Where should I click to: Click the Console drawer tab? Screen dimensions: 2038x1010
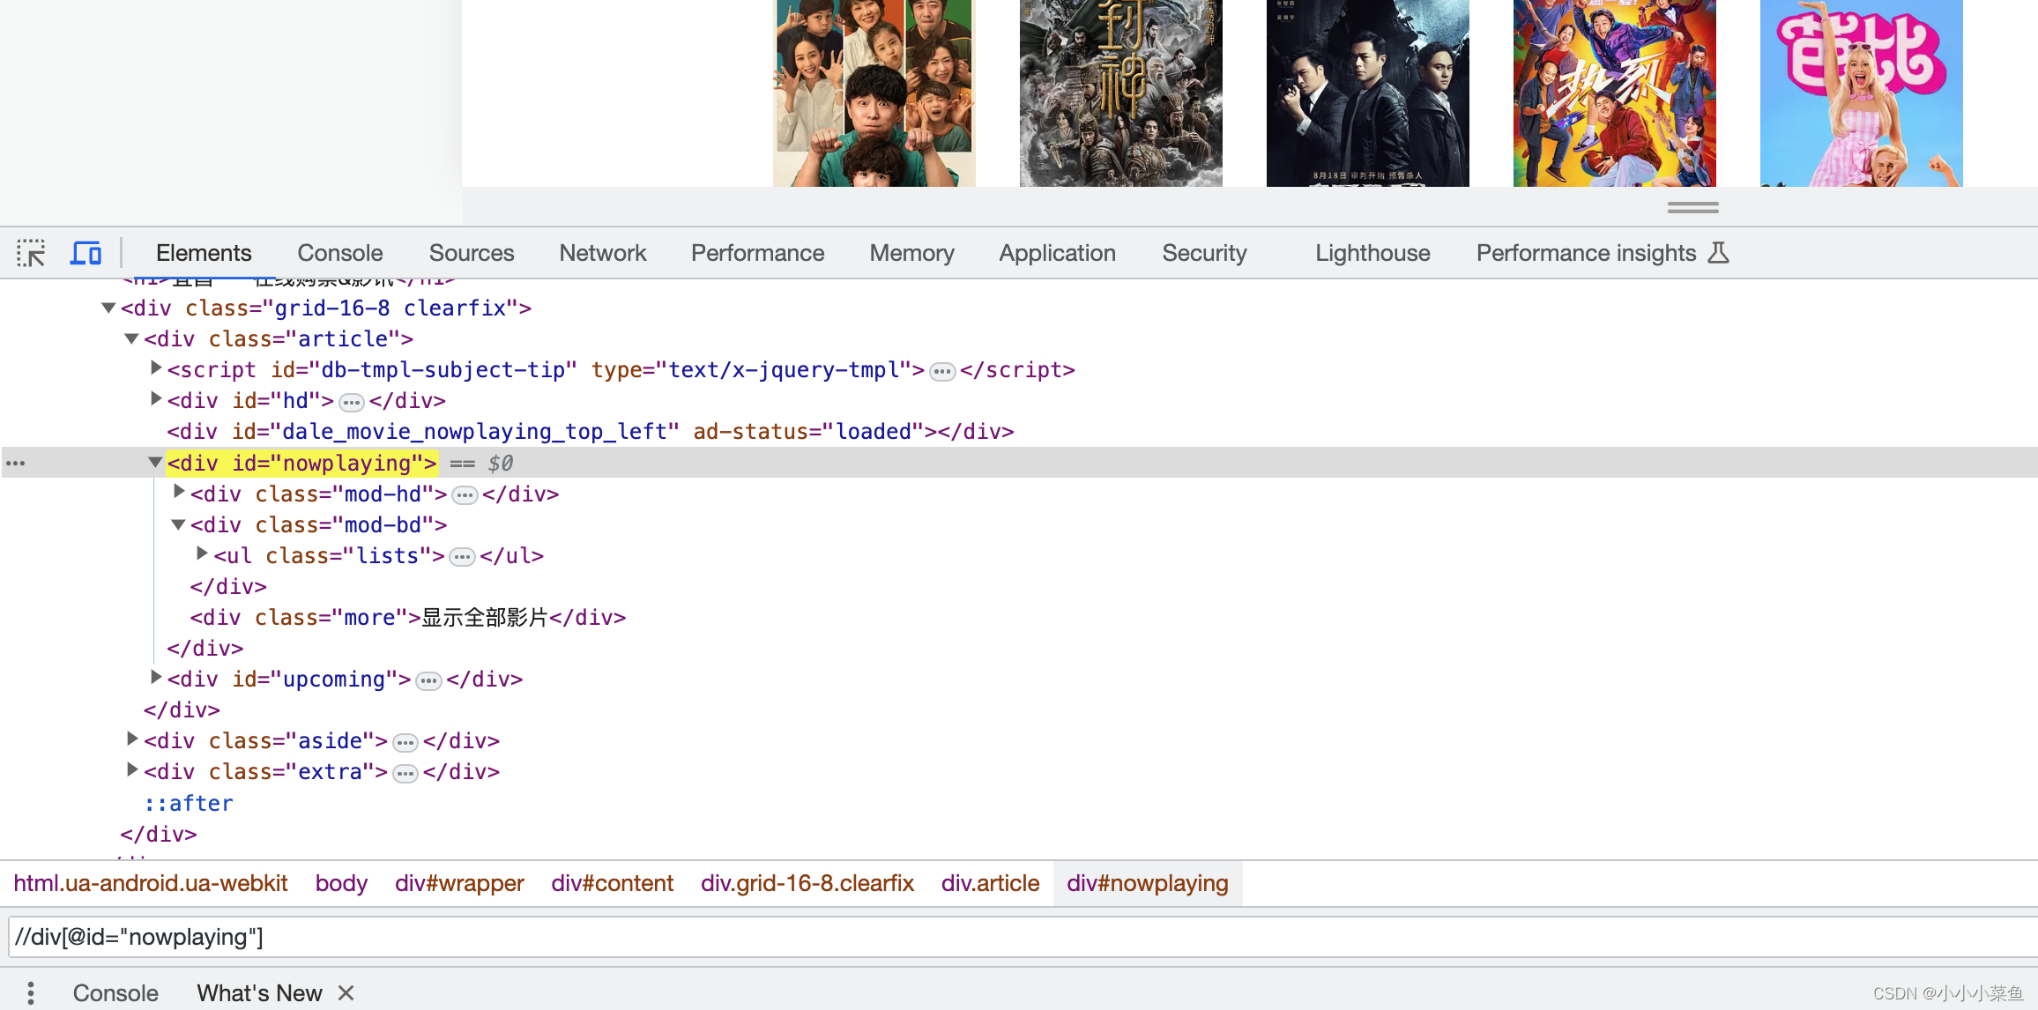(115, 991)
